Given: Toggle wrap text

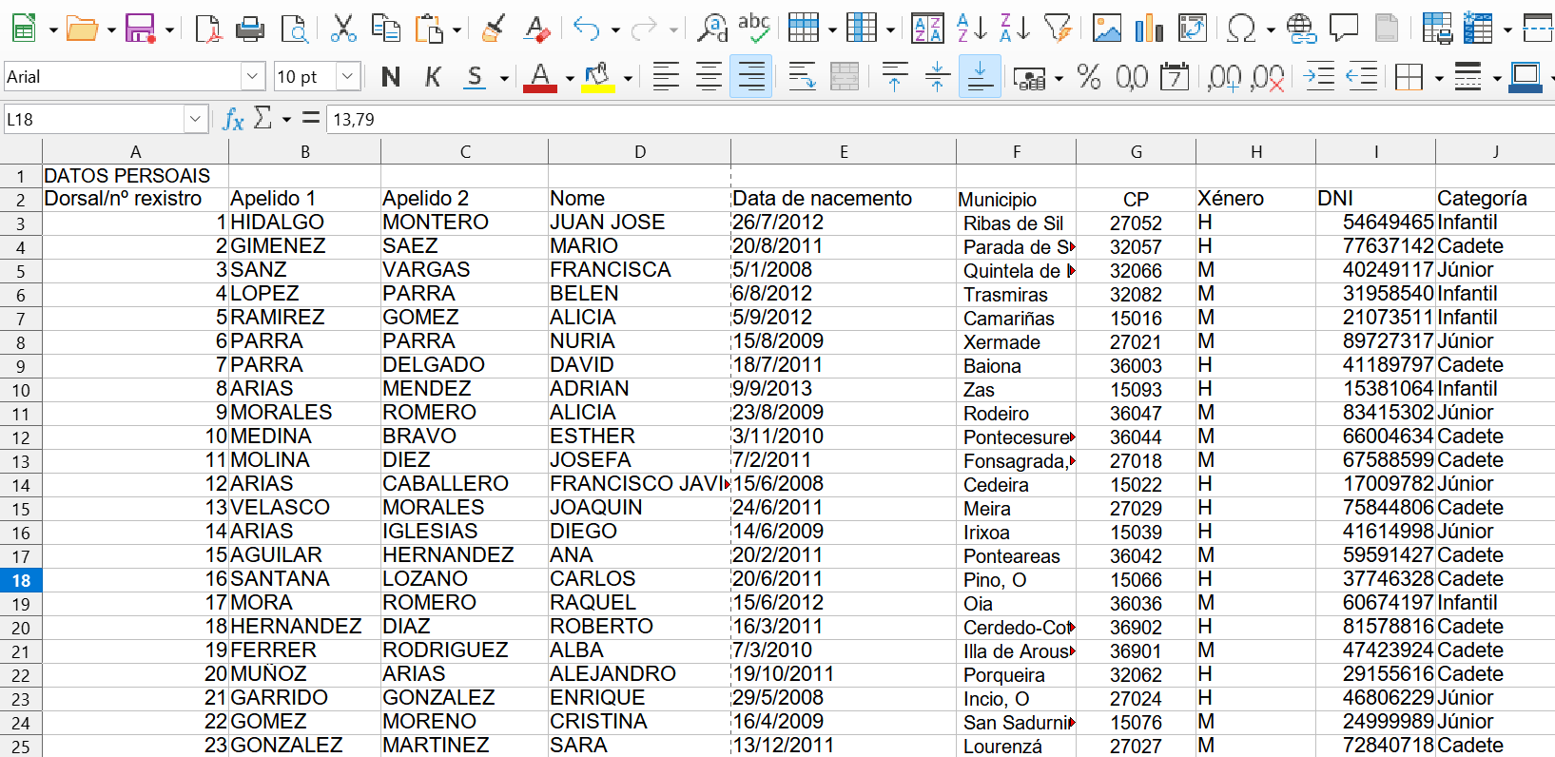Looking at the screenshot, I should coord(802,77).
